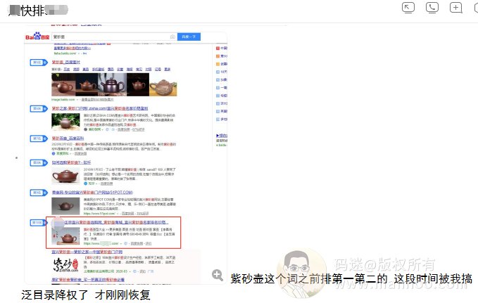The height and width of the screenshot is (303, 478).
Task: Click the magnifier zoom icon on image
Action: point(218,276)
